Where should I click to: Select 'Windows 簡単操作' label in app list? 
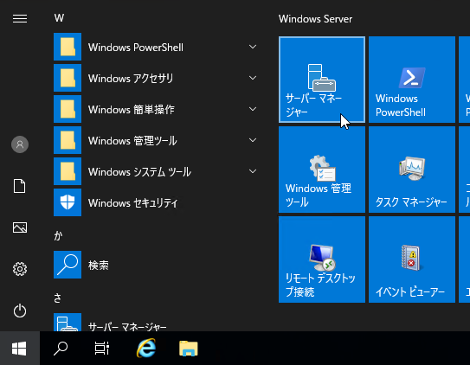click(132, 109)
